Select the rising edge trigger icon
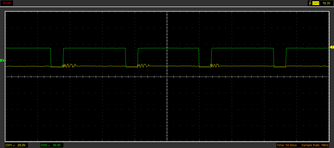 [310, 3]
